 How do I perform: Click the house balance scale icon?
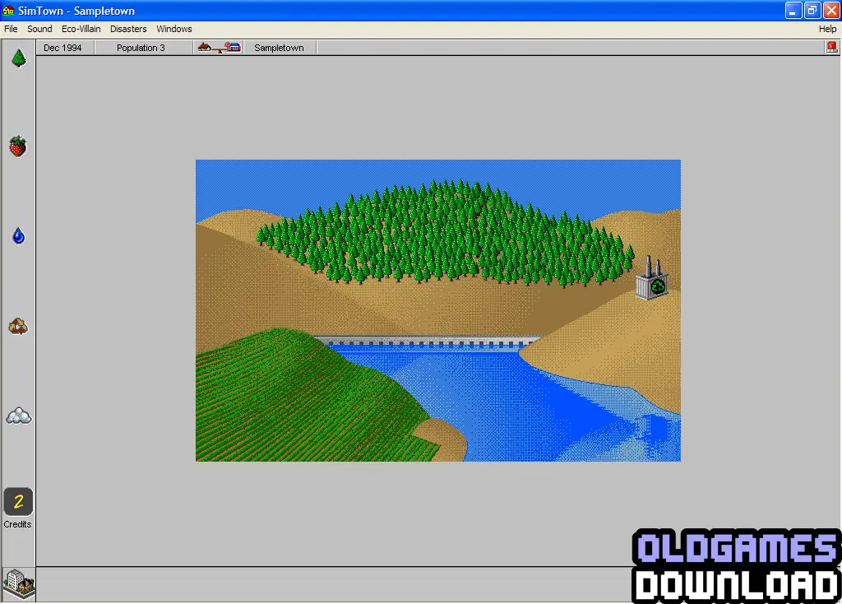coord(219,48)
